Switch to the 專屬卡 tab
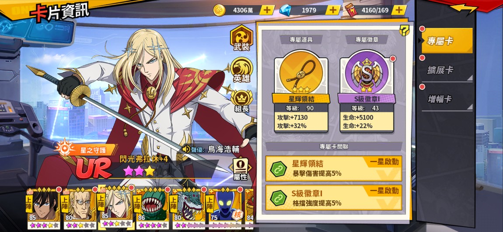This screenshot has width=503, height=232. tap(447, 41)
